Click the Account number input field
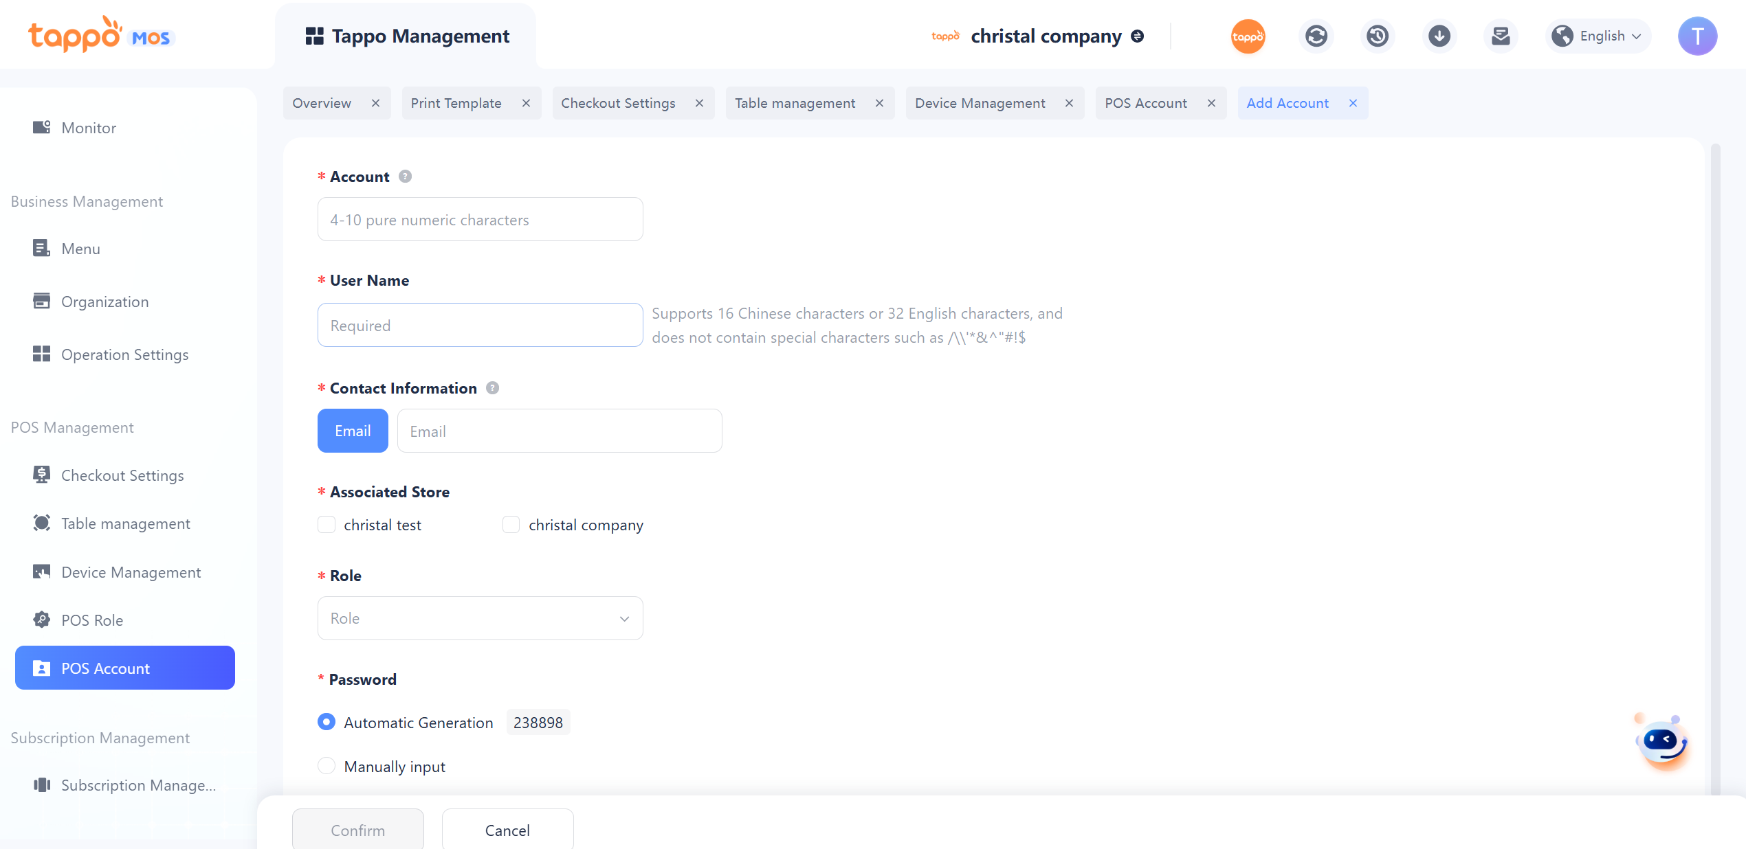Image resolution: width=1746 pixels, height=849 pixels. pos(480,220)
